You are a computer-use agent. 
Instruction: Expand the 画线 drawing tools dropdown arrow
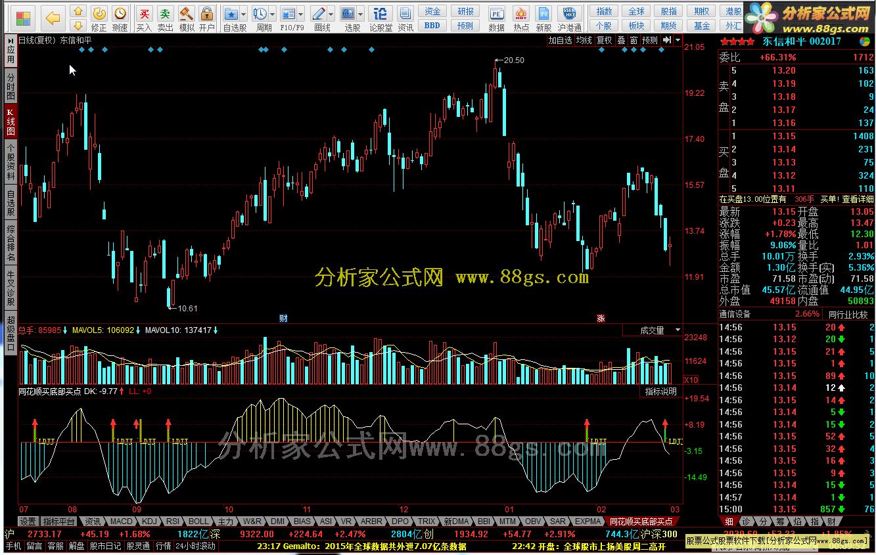pos(329,14)
